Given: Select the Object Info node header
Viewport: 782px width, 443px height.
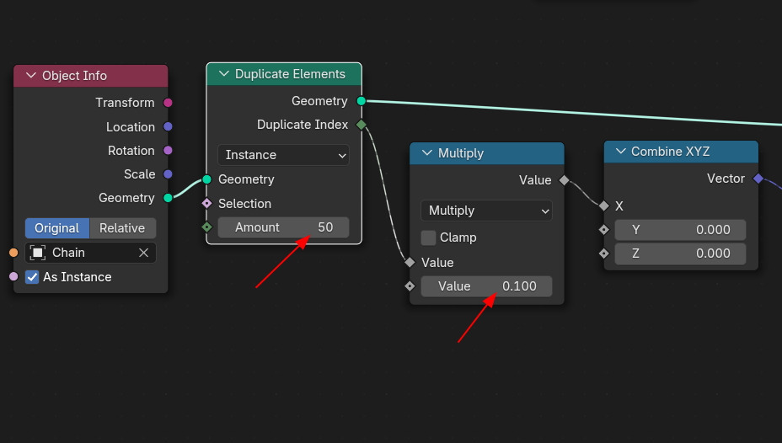Looking at the screenshot, I should click(x=91, y=76).
